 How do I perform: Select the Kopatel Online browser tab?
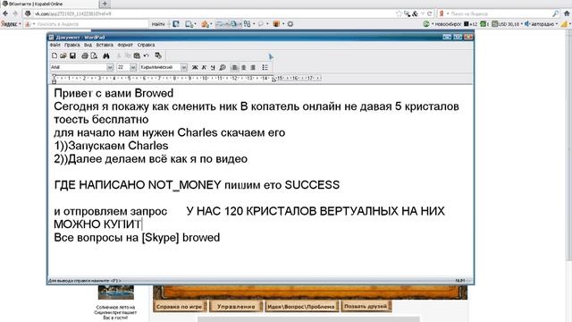[x=49, y=4]
